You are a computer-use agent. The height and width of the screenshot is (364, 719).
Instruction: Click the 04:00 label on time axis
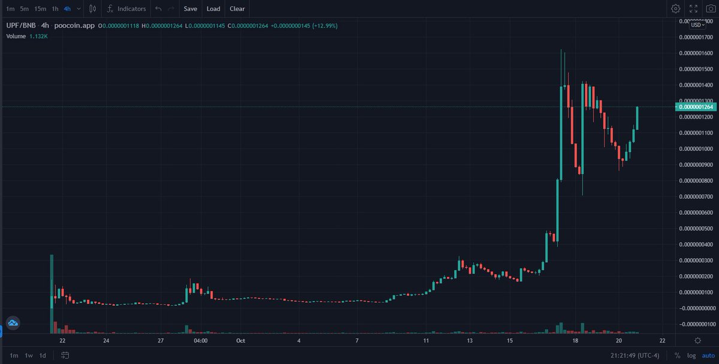(x=201, y=341)
